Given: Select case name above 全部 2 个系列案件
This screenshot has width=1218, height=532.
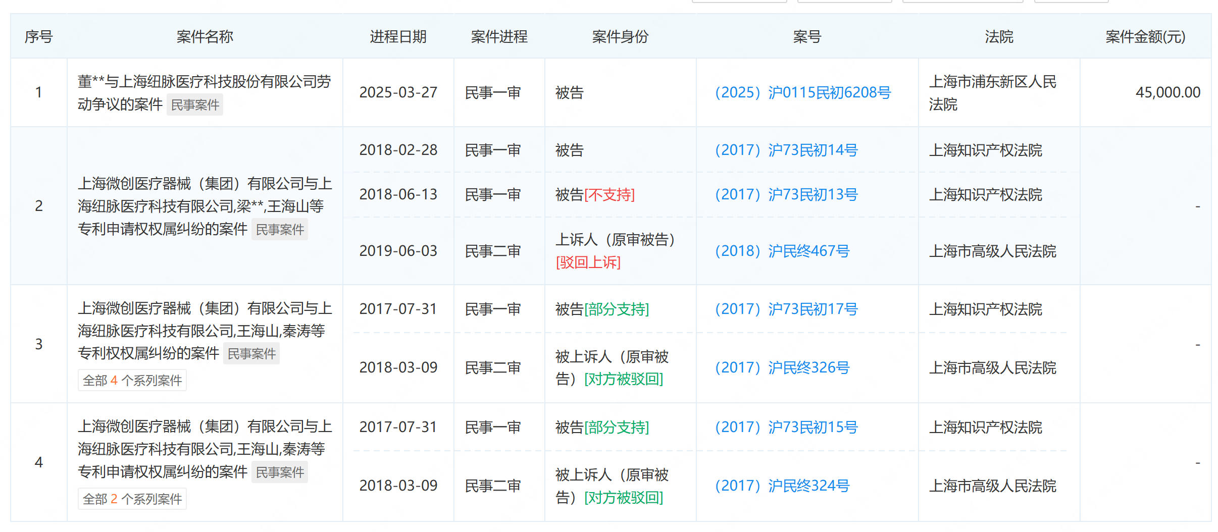Looking at the screenshot, I should tap(205, 449).
